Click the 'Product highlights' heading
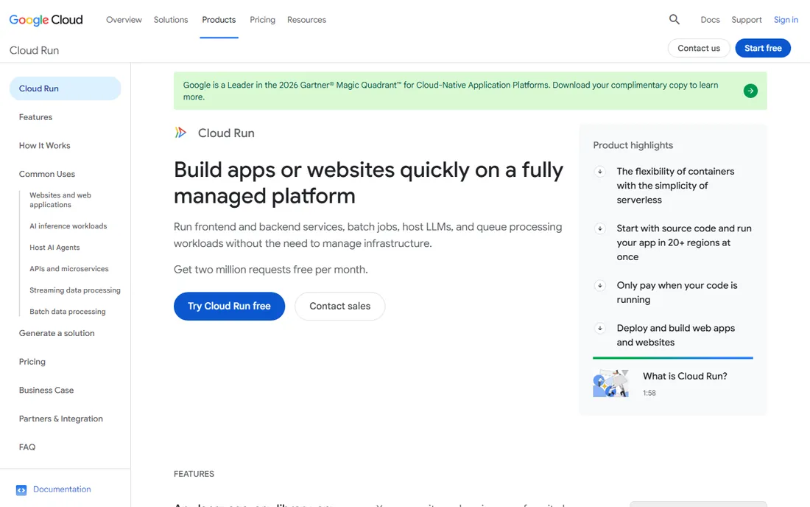This screenshot has width=810, height=507. [x=633, y=145]
